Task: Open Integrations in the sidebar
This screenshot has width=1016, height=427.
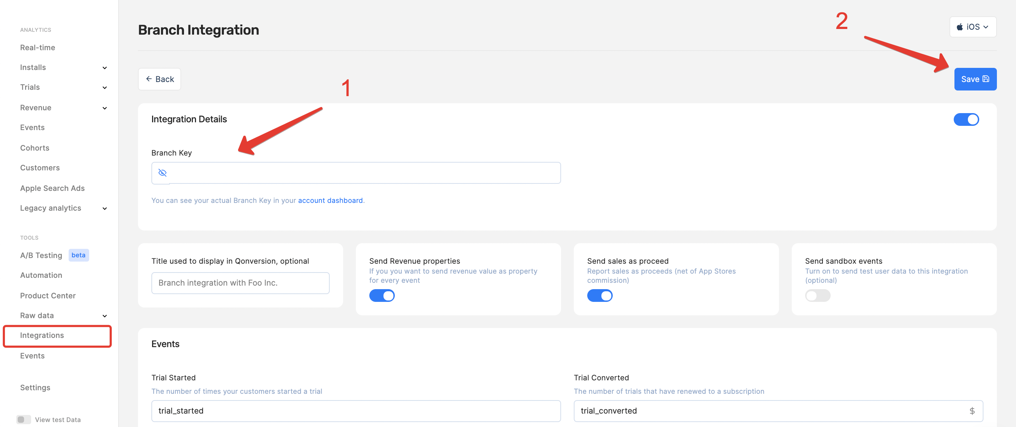Action: pyautogui.click(x=42, y=335)
